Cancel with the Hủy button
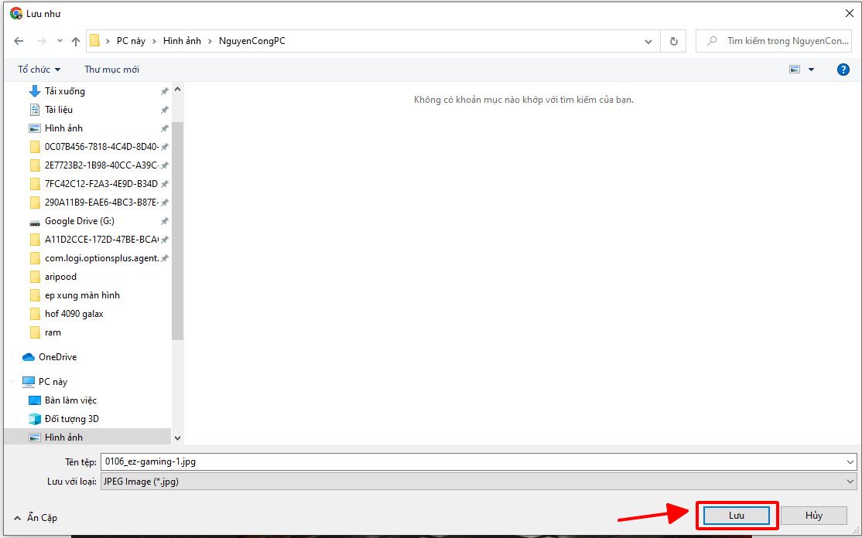Viewport: 862px width, 538px height. [x=813, y=515]
